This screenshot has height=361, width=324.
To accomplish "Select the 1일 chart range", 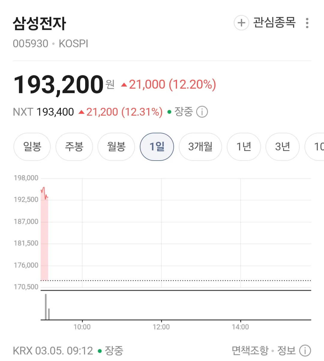I will click(157, 147).
